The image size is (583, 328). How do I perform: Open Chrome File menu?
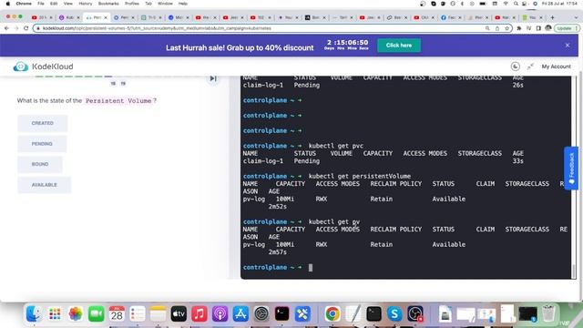coord(41,4)
